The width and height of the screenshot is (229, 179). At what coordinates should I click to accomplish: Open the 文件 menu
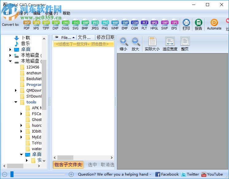pyautogui.click(x=7, y=13)
